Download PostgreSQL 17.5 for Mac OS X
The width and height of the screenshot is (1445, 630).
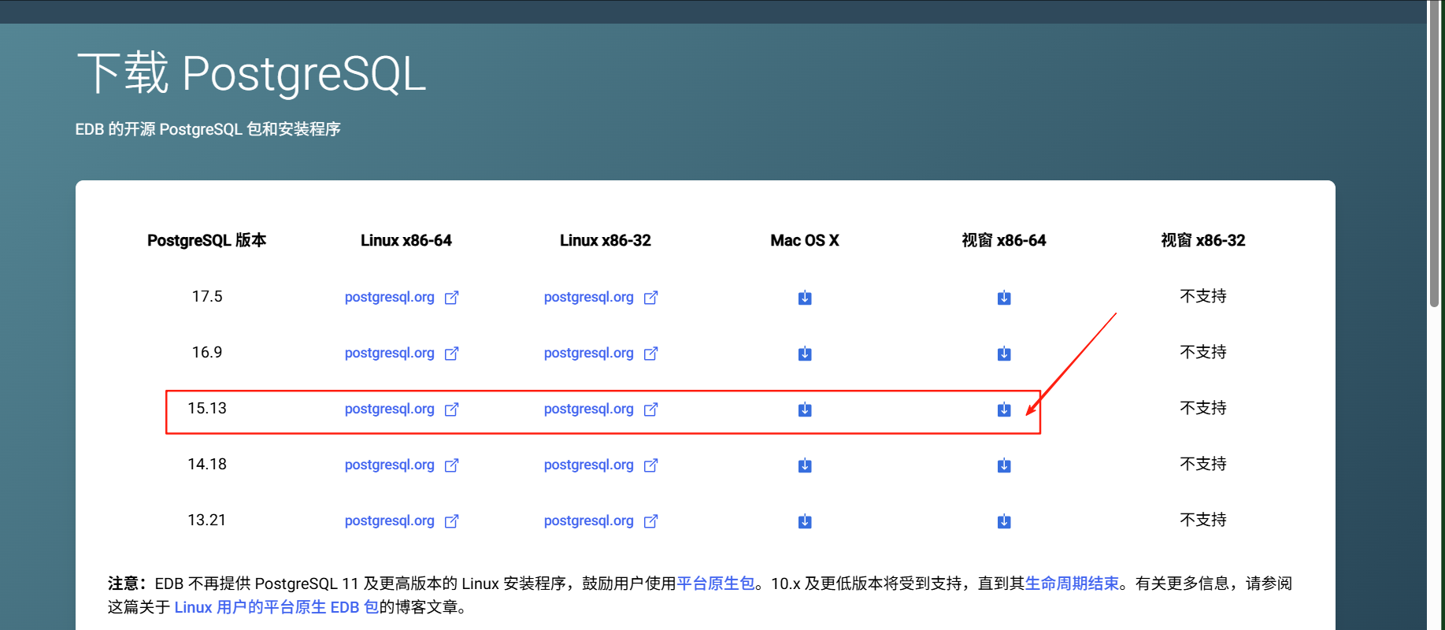point(805,298)
